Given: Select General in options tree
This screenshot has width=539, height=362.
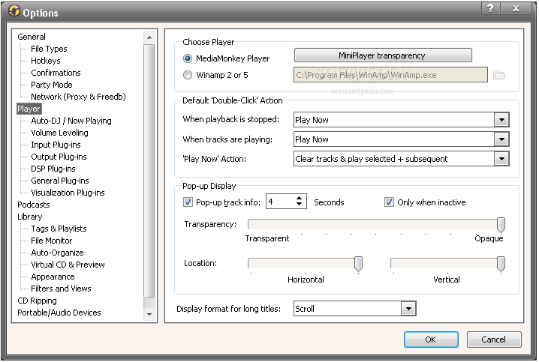Looking at the screenshot, I should pyautogui.click(x=32, y=37).
